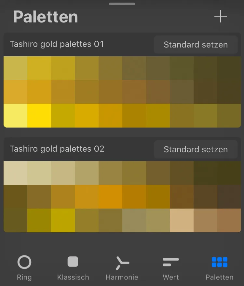Screen dimensions: 244x286
Task: Tap the light tan swatch in palette 02
Action: tap(182, 221)
